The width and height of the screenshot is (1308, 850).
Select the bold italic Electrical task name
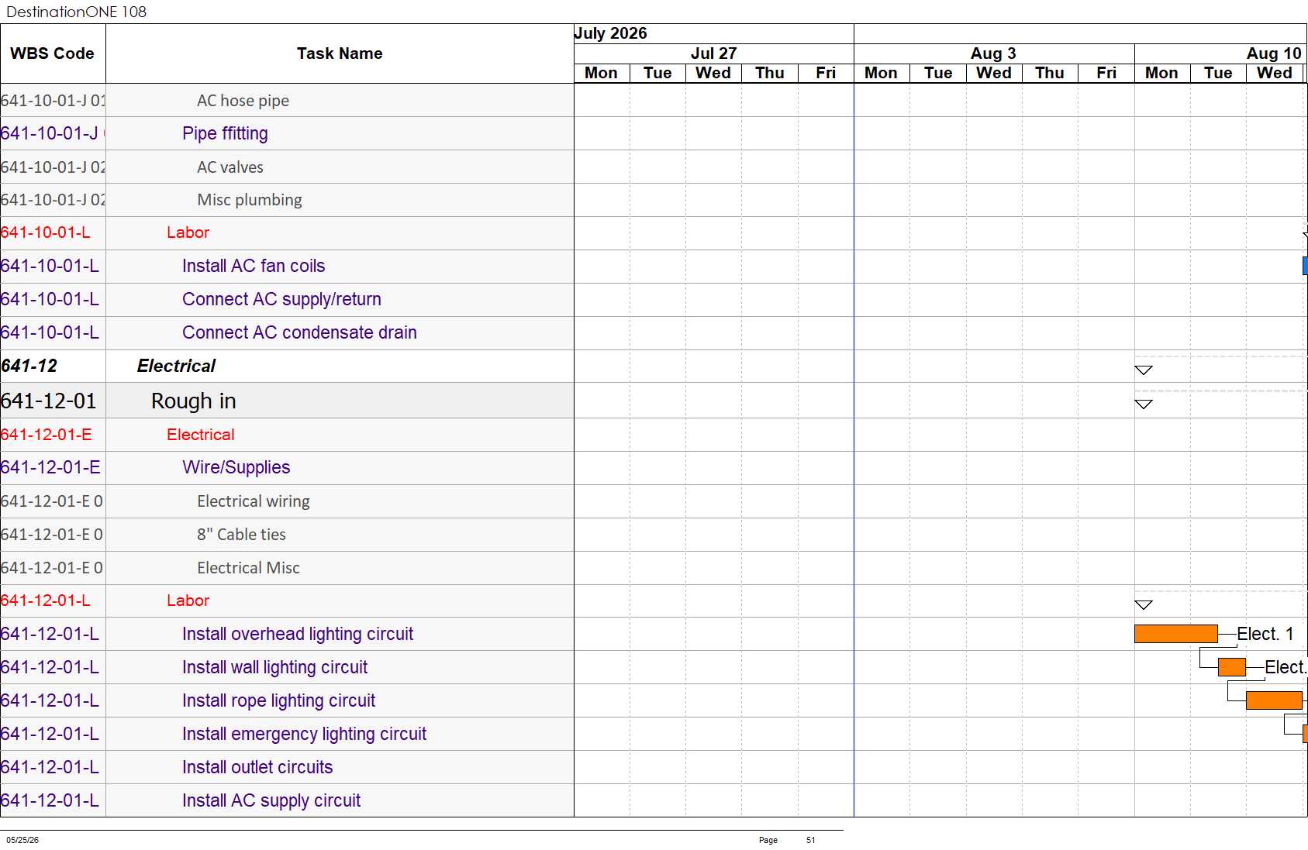pos(176,366)
